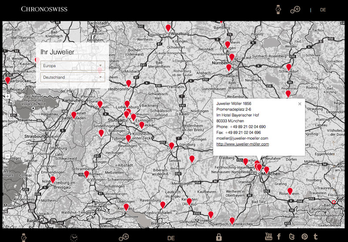Image resolution: width=348 pixels, height=242 pixels.
Task: Click DE language in footer bar
Action: [171, 238]
